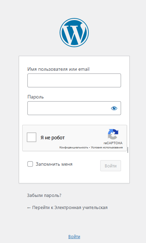
Task: Click the "Запомнить меня" label text
Action: [54, 164]
